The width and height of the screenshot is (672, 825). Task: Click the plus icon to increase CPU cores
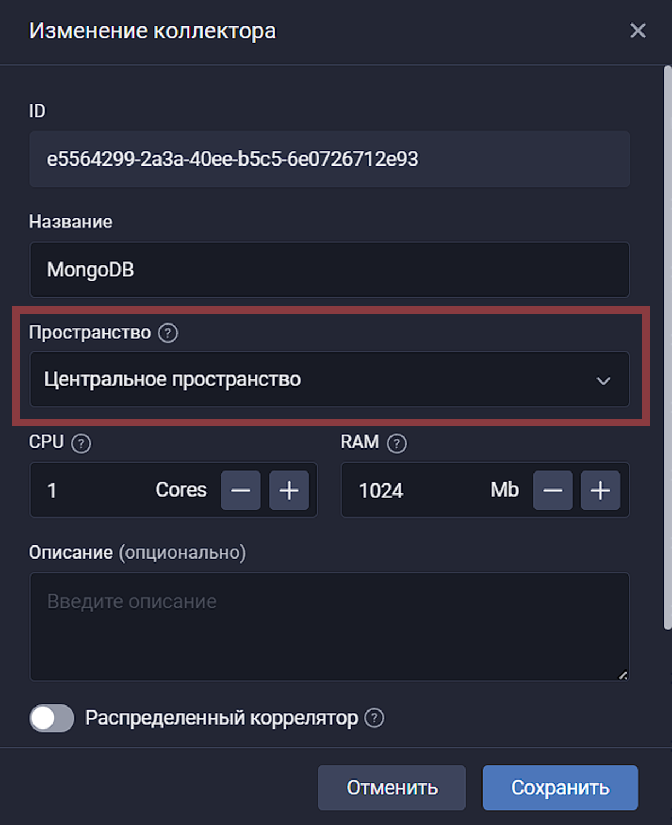tap(289, 490)
